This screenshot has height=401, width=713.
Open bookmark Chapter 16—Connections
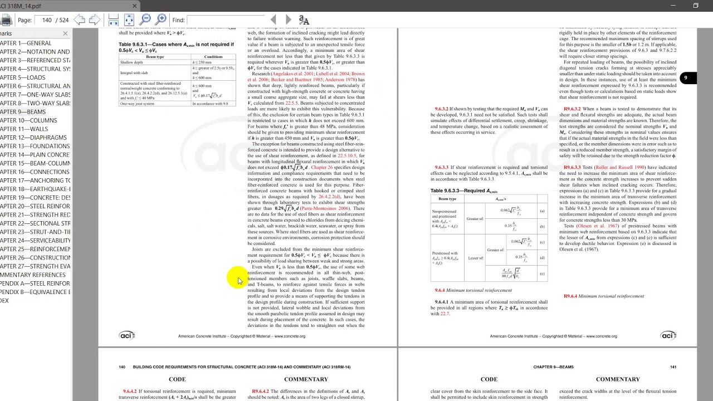[x=35, y=172]
